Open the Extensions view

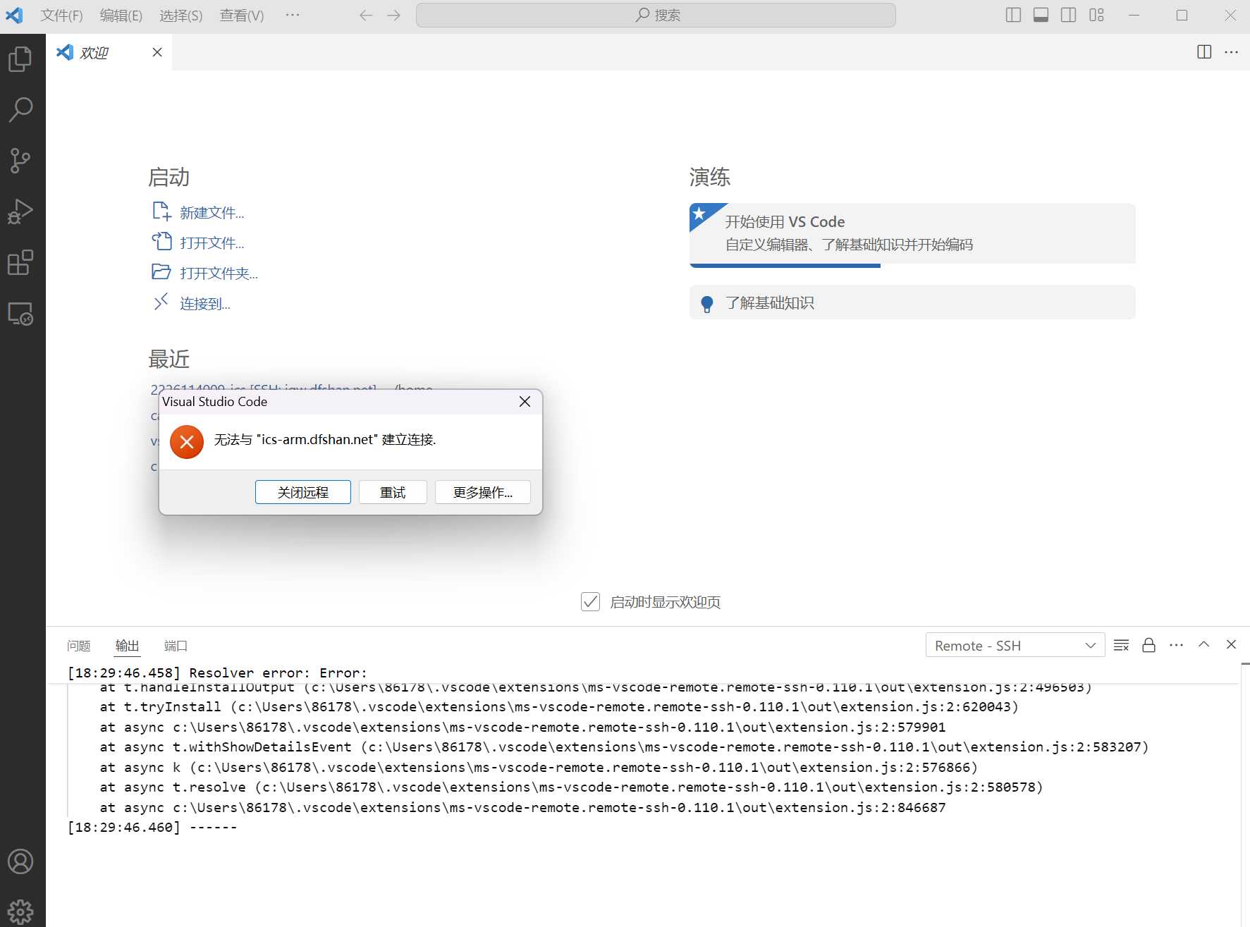(20, 263)
